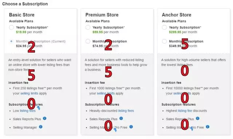Click the Anchor Store card heading
Screen dimensions: 233x139
click(177, 15)
